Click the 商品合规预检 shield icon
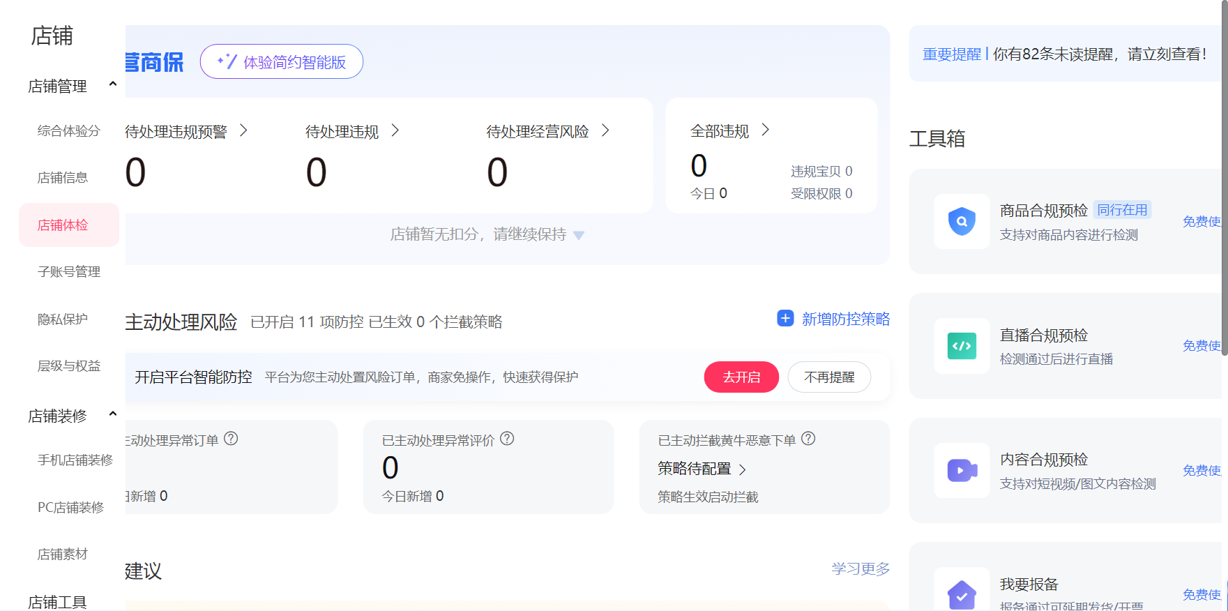 pos(962,222)
